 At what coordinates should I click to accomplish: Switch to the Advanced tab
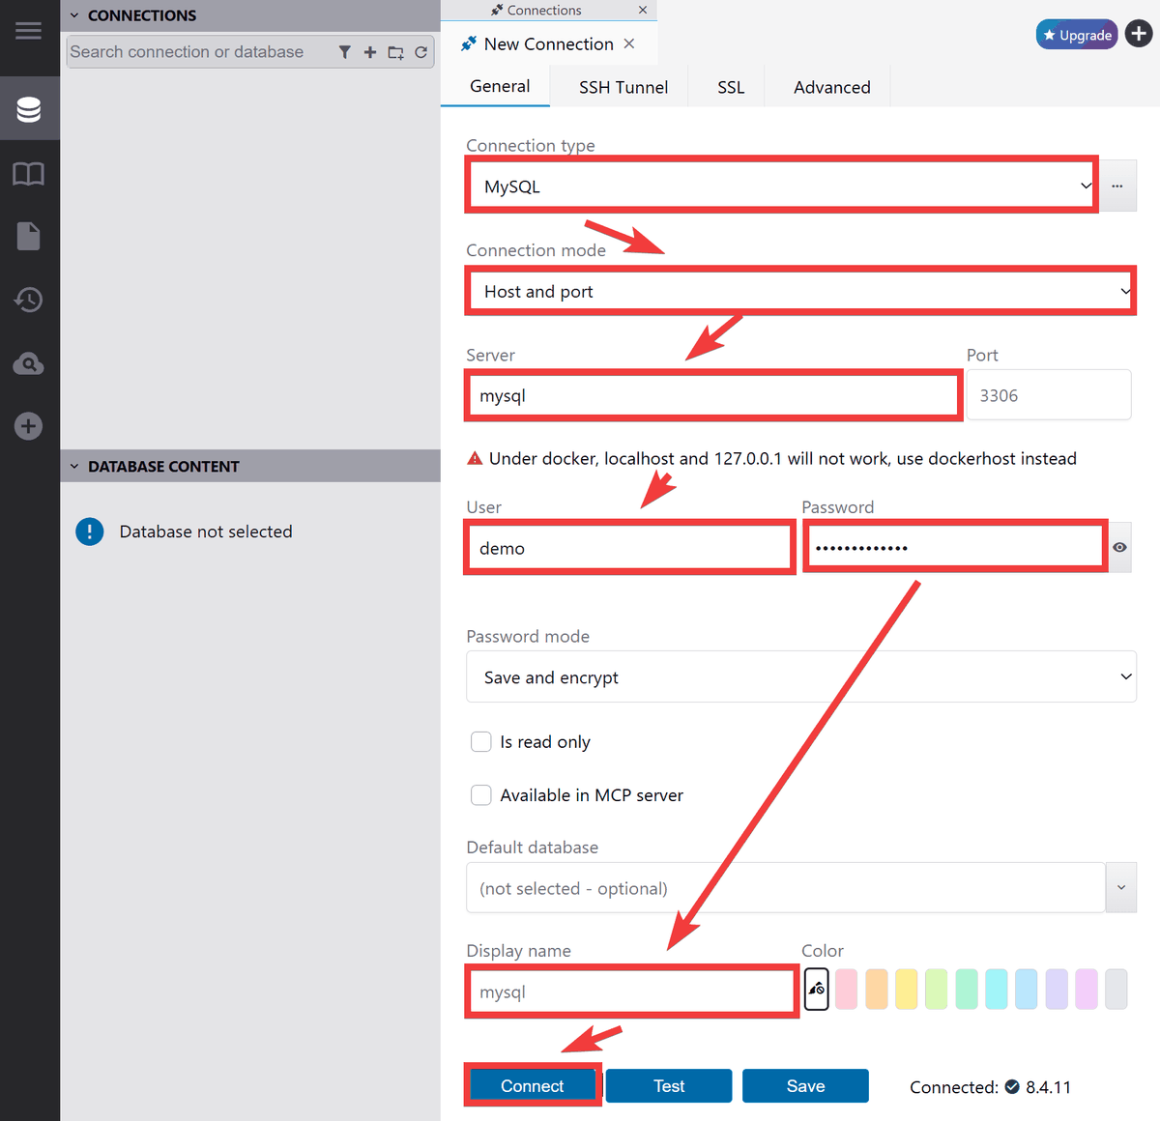[x=832, y=87]
